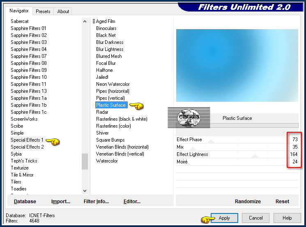Choose the Radar filter
Screen dimensions: 306x227
[x=102, y=112]
